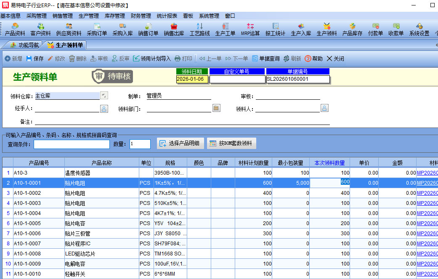Open the 工艺路线 toolbar icon
Image resolution: width=438 pixels, height=279 pixels.
(199, 29)
